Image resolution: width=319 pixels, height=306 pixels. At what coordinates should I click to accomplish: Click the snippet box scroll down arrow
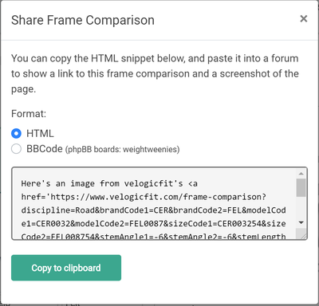301,222
